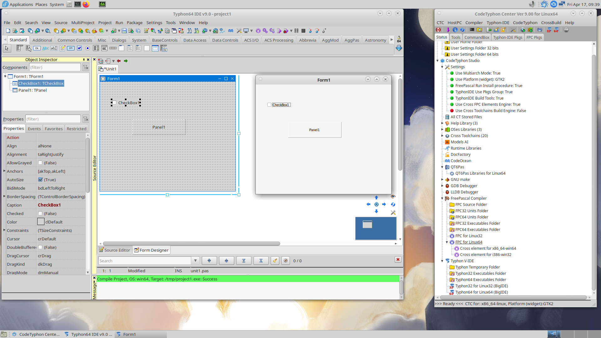Click the Pause icon in the toolbar
The height and width of the screenshot is (338, 601).
pos(296,31)
